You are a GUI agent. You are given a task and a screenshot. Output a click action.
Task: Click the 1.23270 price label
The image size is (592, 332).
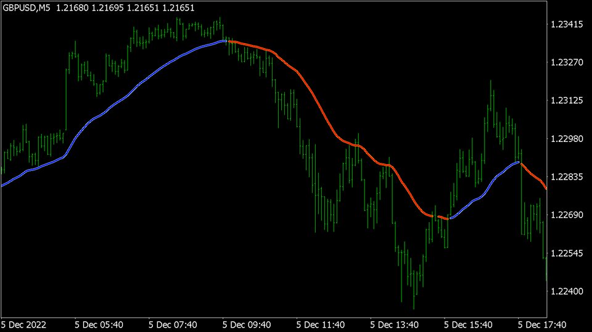coord(567,62)
